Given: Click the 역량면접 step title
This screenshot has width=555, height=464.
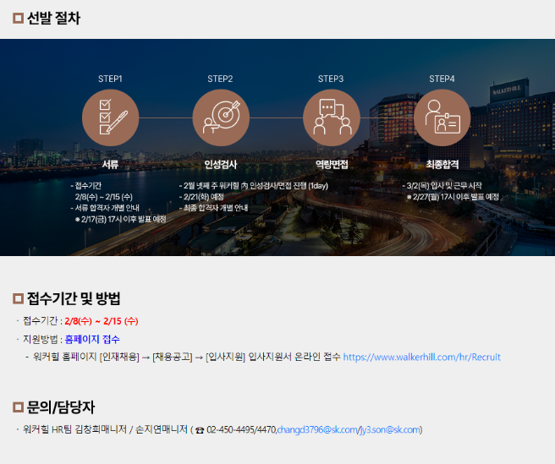Looking at the screenshot, I should (x=332, y=165).
